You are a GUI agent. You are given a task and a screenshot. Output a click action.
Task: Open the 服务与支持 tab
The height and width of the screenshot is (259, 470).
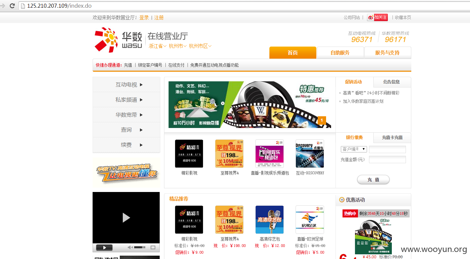pos(387,53)
